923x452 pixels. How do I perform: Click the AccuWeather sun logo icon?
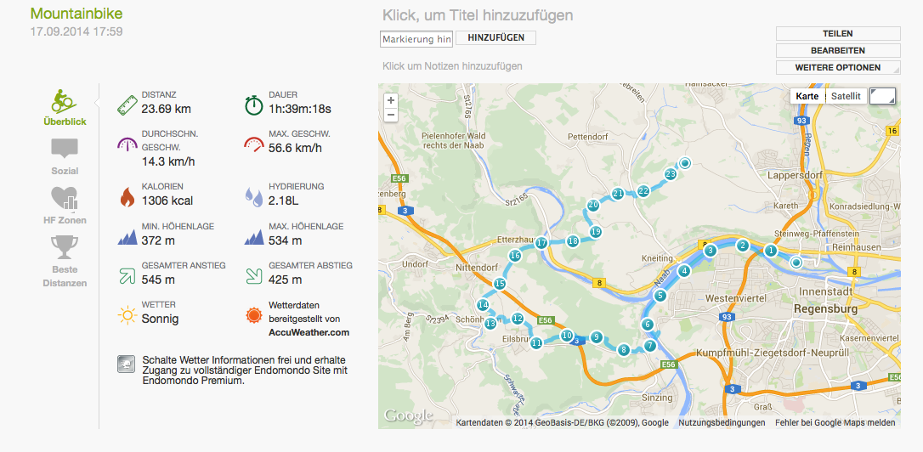point(253,315)
